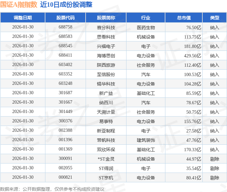227x192 pixels.
Task: Select stock name 纳百川
Action: 106,103
